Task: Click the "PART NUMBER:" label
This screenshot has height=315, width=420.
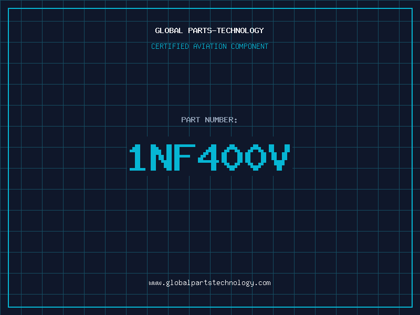Action: [x=209, y=120]
